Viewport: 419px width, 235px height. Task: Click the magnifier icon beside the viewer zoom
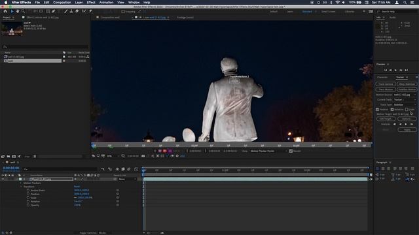[123, 156]
